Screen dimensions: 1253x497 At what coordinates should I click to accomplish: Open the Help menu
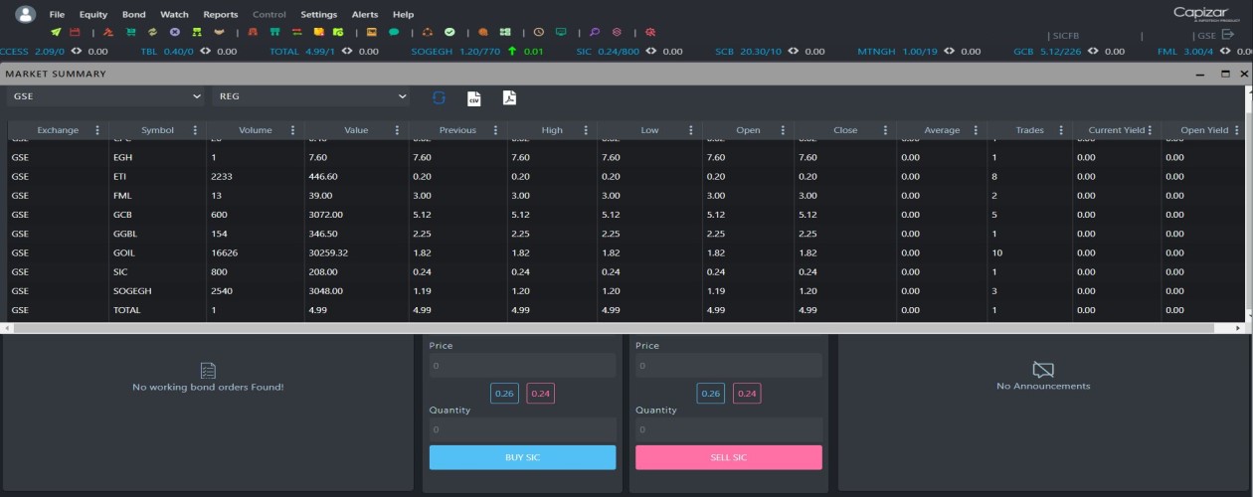(403, 15)
